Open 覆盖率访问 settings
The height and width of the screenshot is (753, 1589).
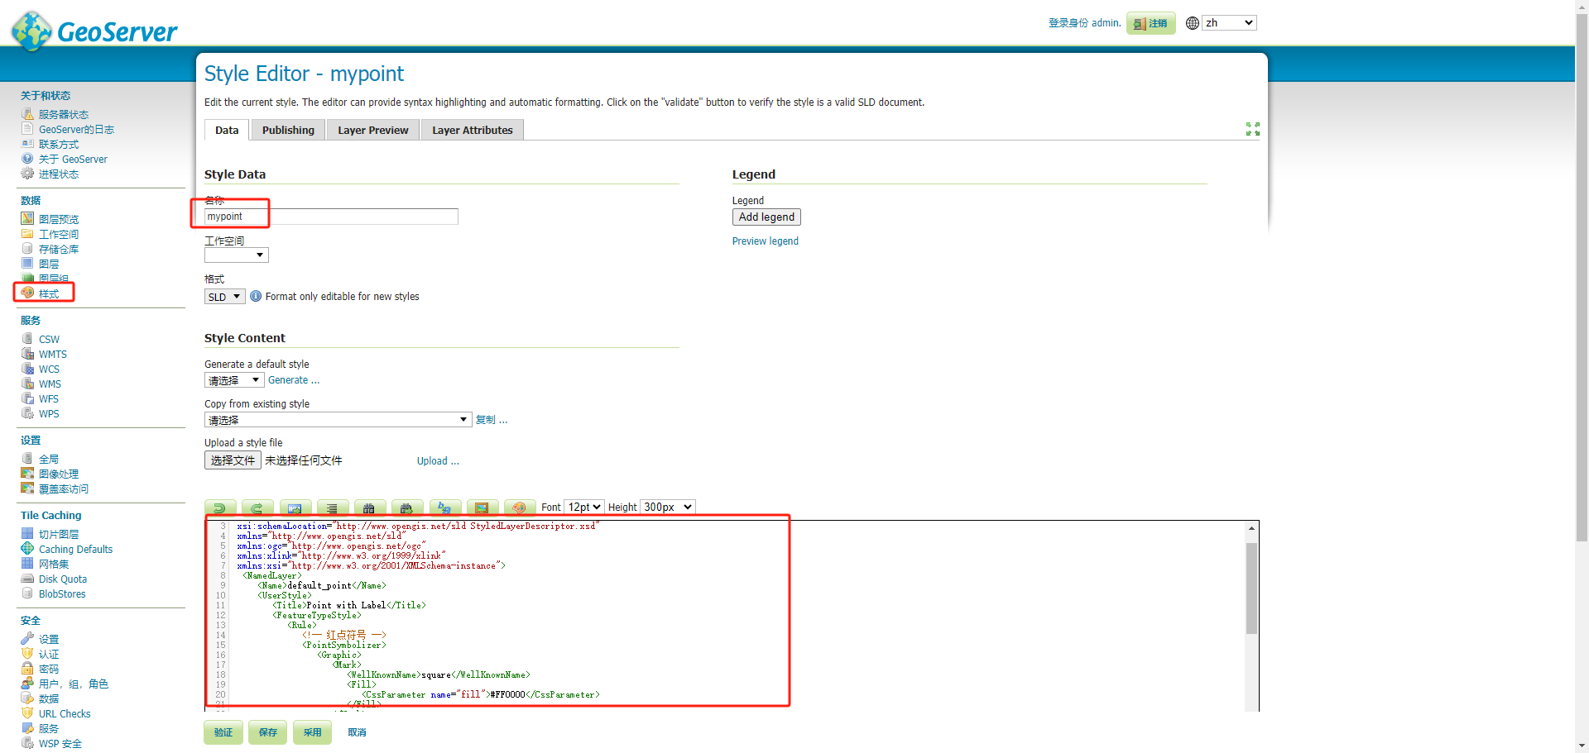click(64, 489)
